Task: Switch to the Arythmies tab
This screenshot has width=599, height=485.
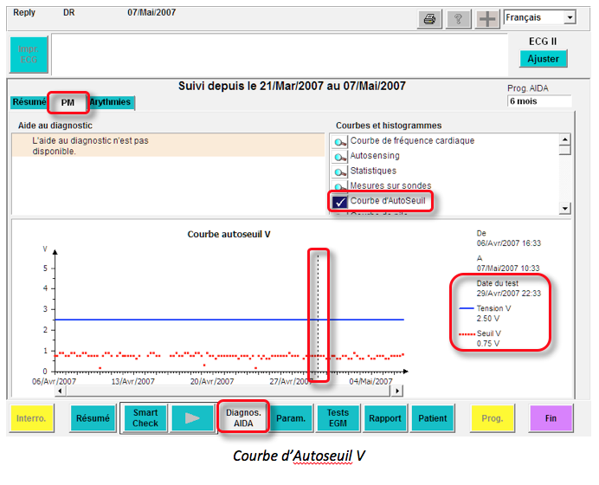Action: (110, 102)
